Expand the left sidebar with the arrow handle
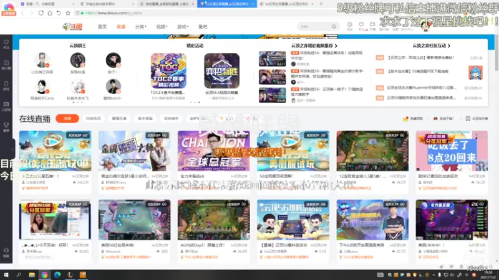499x280 pixels. 12,149
